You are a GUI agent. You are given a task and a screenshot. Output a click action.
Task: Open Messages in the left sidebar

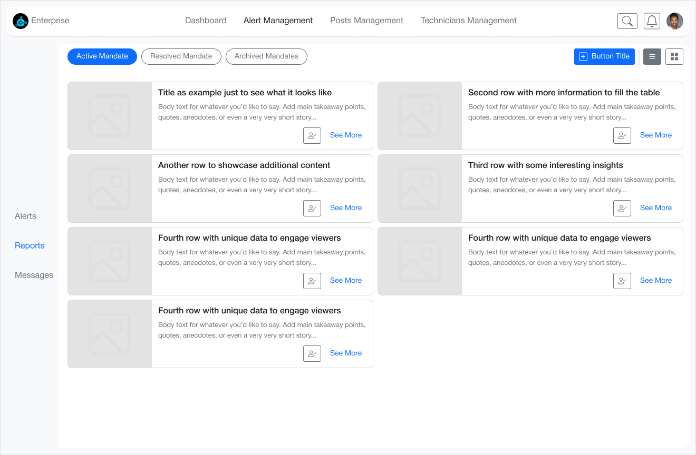[x=34, y=275]
